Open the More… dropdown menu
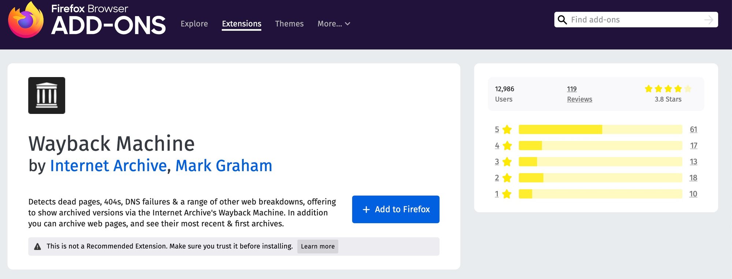Viewport: 732px width, 279px height. click(334, 24)
